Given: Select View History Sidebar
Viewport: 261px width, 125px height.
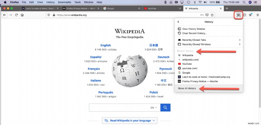Looking at the screenshot, I should click(209, 29).
